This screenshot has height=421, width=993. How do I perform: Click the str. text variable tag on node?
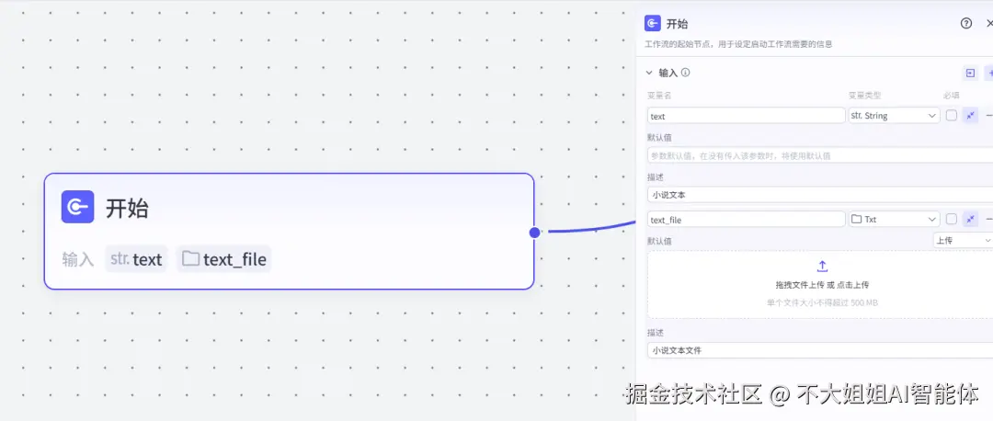click(136, 259)
